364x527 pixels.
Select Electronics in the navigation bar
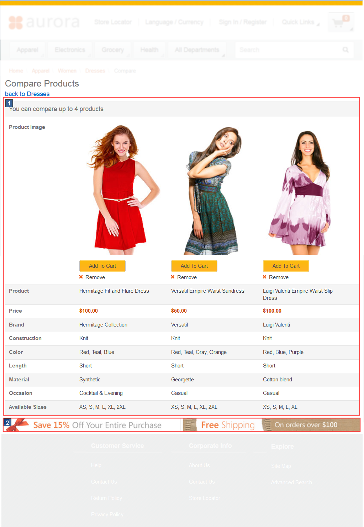point(70,50)
